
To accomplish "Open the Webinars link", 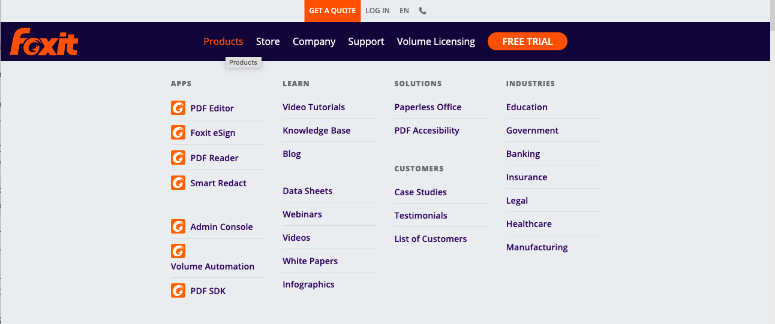I will (x=302, y=214).
